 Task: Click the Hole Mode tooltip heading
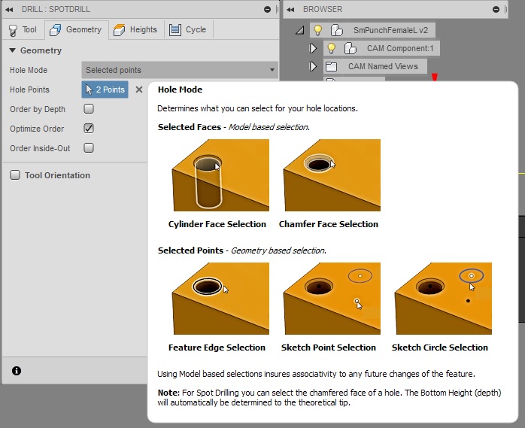click(180, 90)
